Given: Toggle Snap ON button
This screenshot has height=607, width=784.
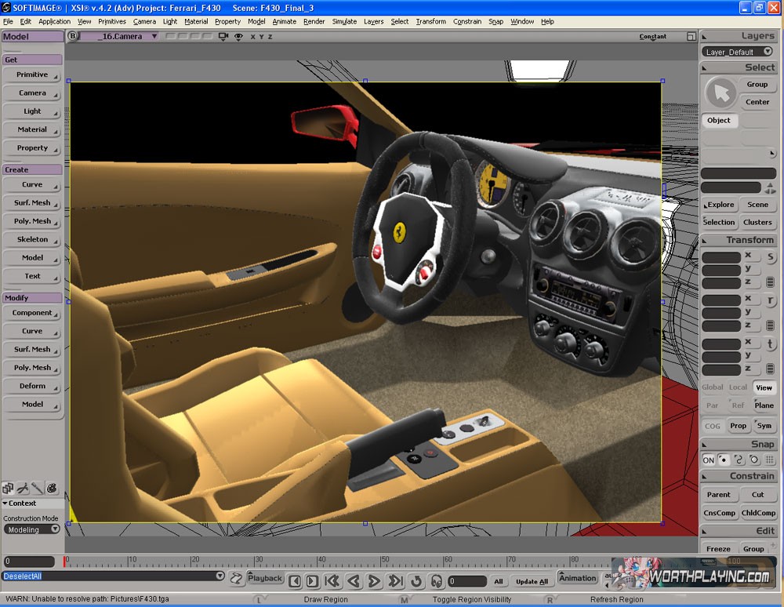Looking at the screenshot, I should coord(709,460).
